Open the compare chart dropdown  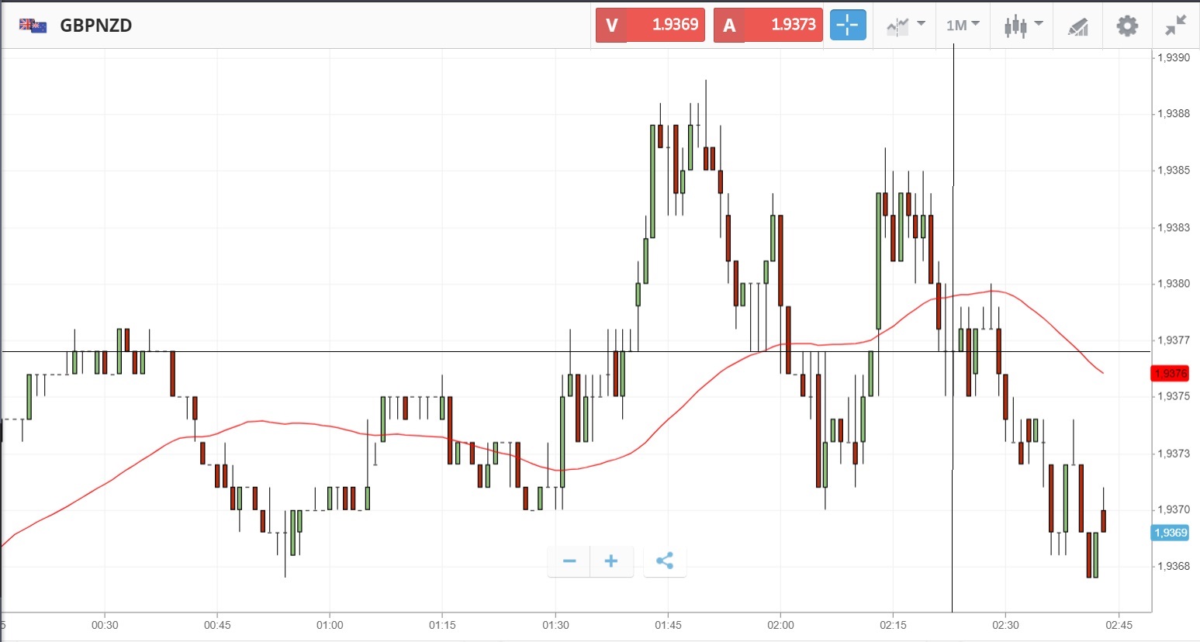pyautogui.click(x=906, y=26)
